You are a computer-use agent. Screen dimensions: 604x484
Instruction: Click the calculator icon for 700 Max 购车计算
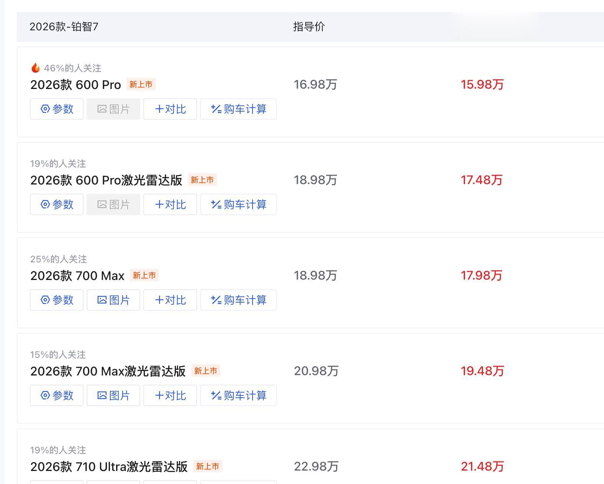[216, 300]
